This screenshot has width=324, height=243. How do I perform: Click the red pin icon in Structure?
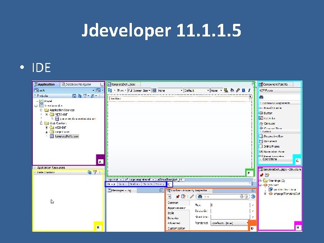point(261,175)
